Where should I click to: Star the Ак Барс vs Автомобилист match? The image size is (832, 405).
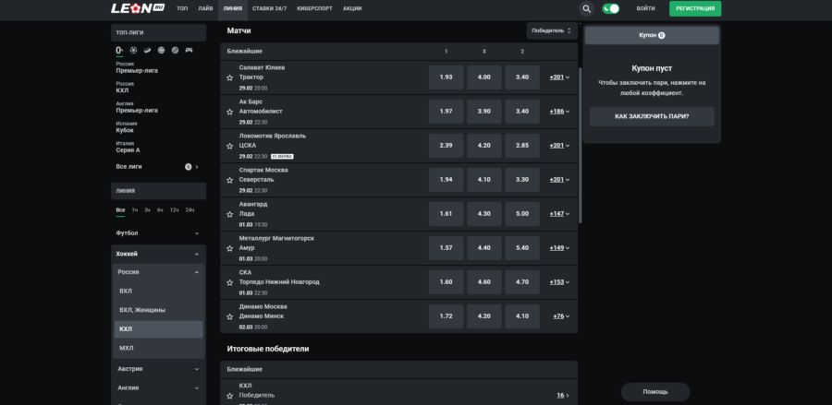tap(229, 112)
